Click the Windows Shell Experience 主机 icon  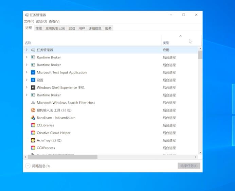coord(33,87)
